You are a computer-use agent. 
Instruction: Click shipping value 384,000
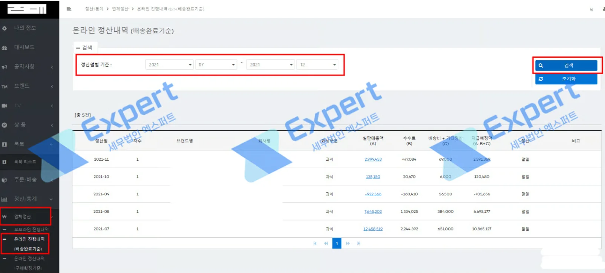click(x=446, y=212)
